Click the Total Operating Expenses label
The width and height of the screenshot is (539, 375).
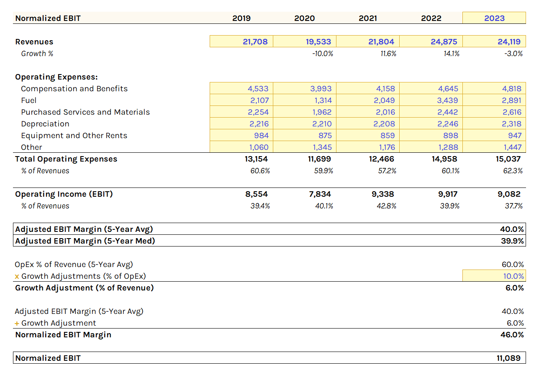coord(66,159)
